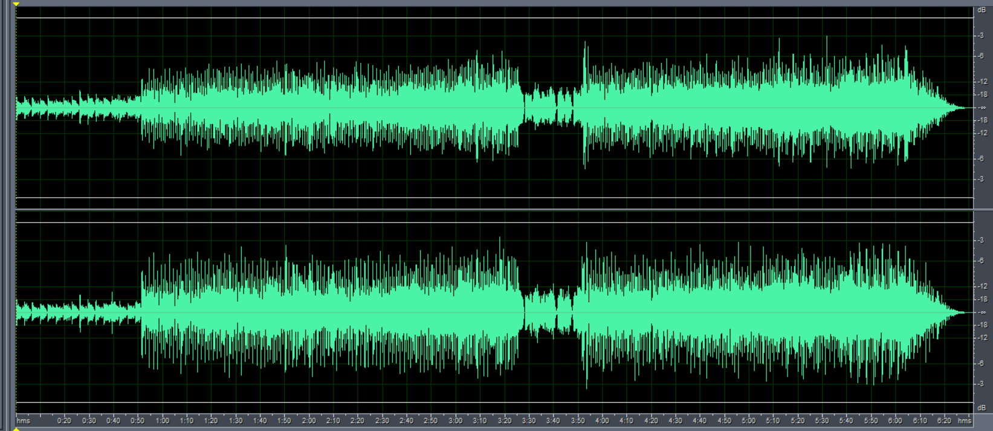
Task: Select the 1:30 mark on the time ruler
Action: click(236, 421)
